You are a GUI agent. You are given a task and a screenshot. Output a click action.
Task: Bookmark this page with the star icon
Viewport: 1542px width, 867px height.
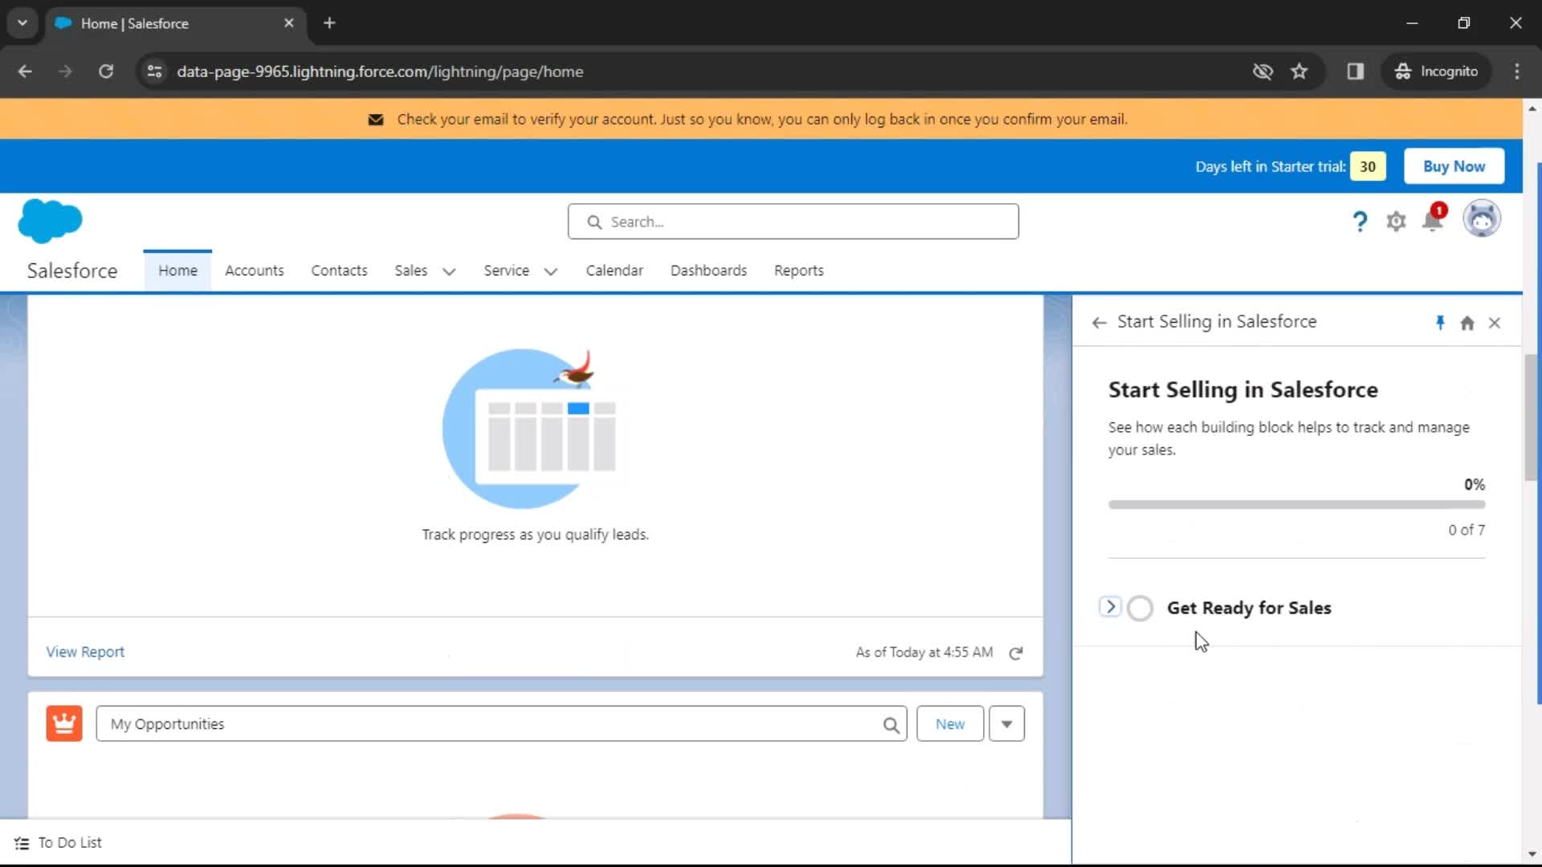click(x=1299, y=71)
